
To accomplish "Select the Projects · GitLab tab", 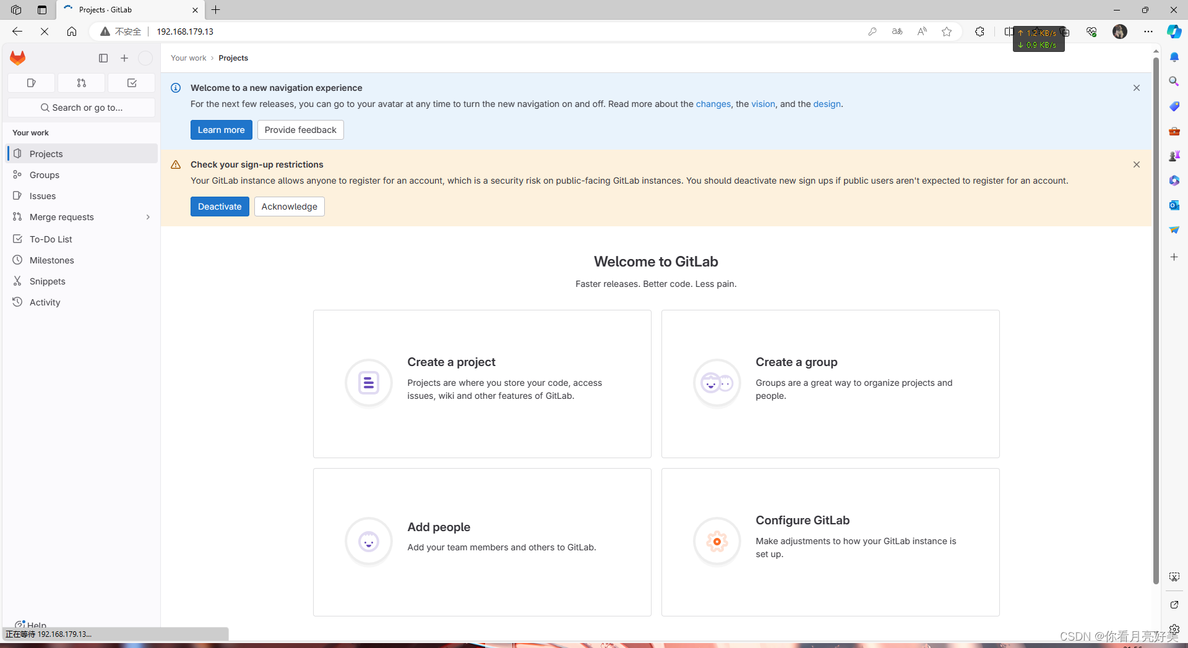I will 130,10.
